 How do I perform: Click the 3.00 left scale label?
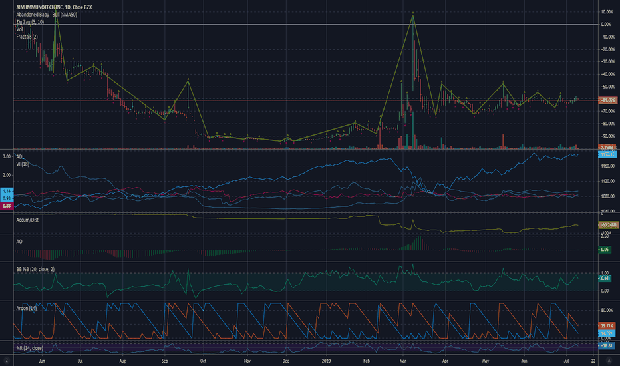point(7,156)
